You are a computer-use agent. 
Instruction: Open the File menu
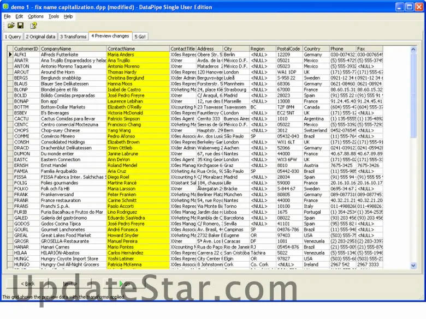(7, 16)
